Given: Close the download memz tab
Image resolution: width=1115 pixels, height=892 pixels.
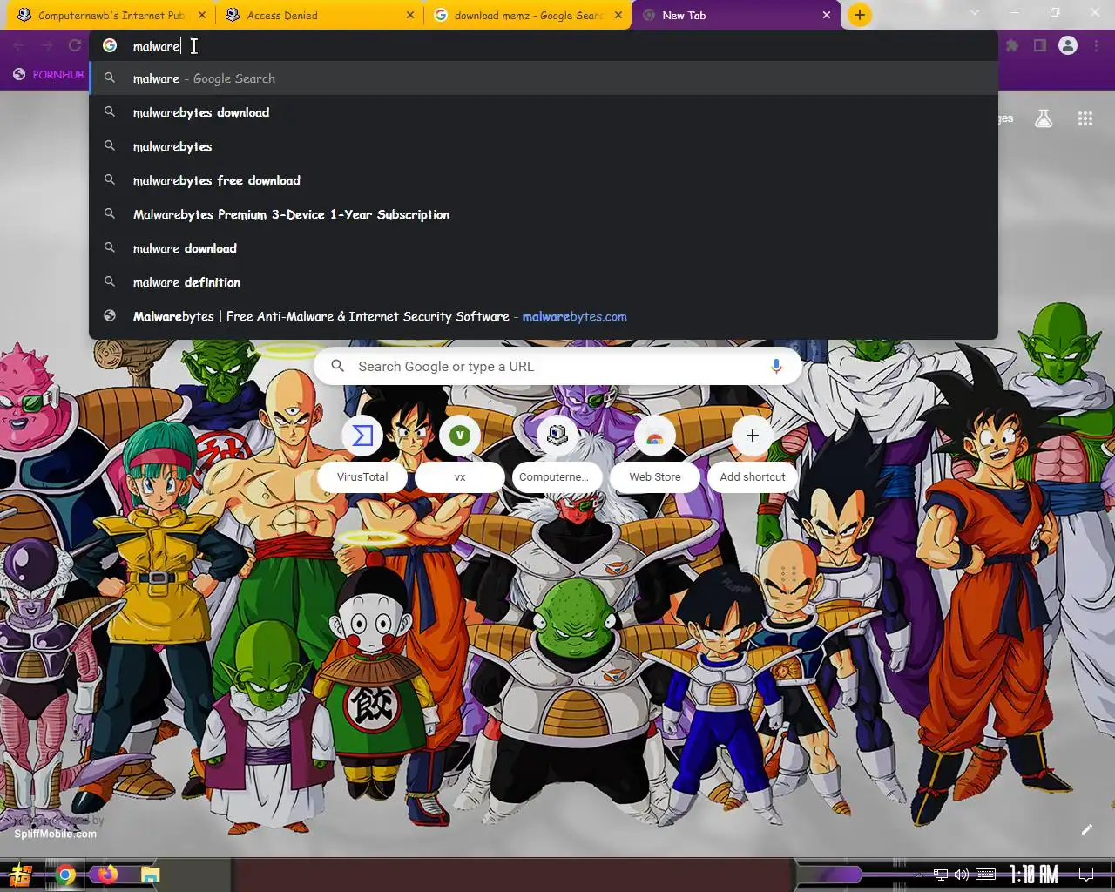Looking at the screenshot, I should click(618, 15).
